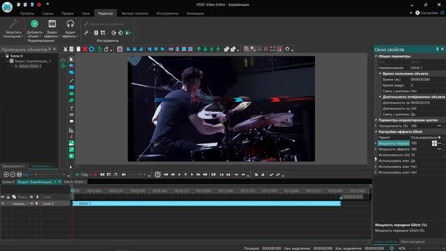Image resolution: width=446 pixels, height=251 pixels.
Task: Select the text T tool
Action: click(x=71, y=108)
